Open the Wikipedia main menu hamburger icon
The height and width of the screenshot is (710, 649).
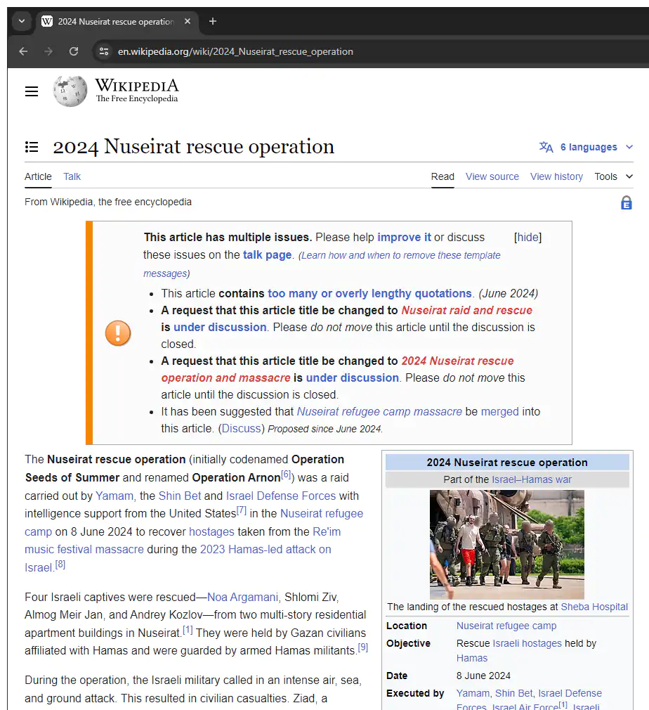[31, 91]
